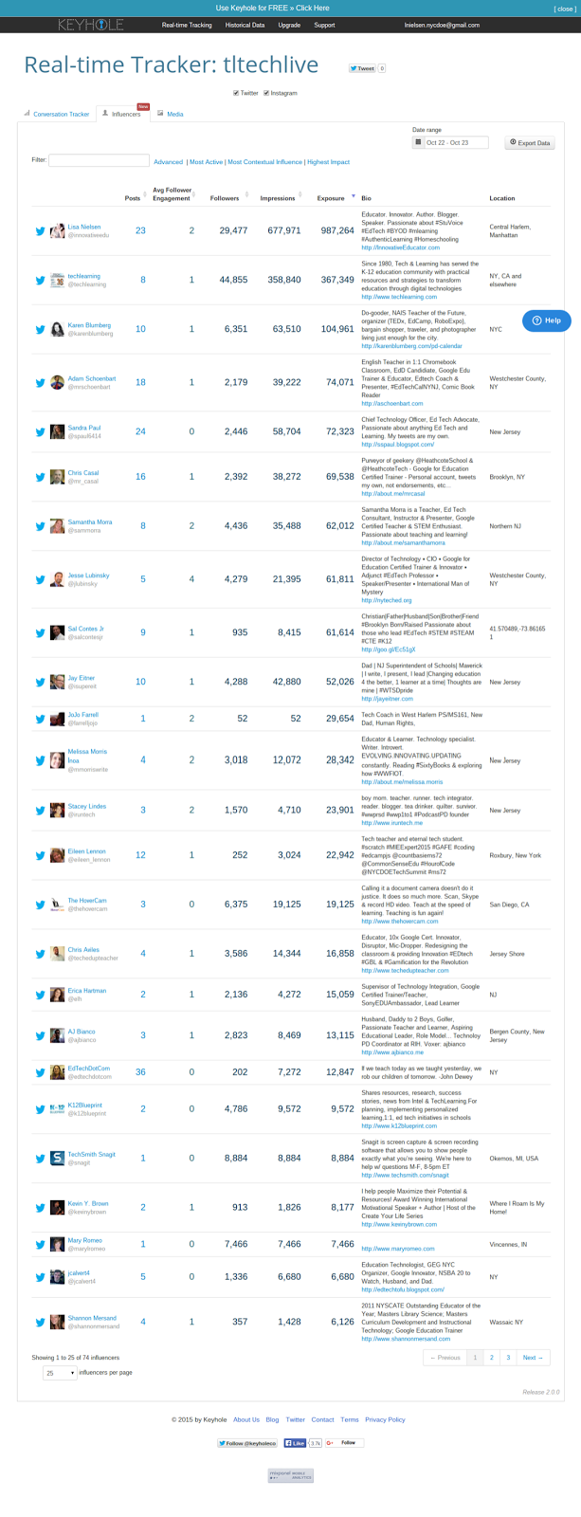Click the Follow @keyholeco button
This screenshot has height=1517, width=581.
tap(247, 1443)
